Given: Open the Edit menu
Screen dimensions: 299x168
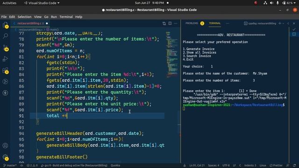Looking at the screenshot, I should 12,17.
